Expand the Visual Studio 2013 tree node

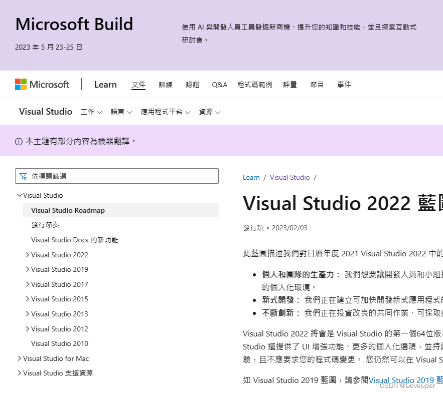[28, 314]
